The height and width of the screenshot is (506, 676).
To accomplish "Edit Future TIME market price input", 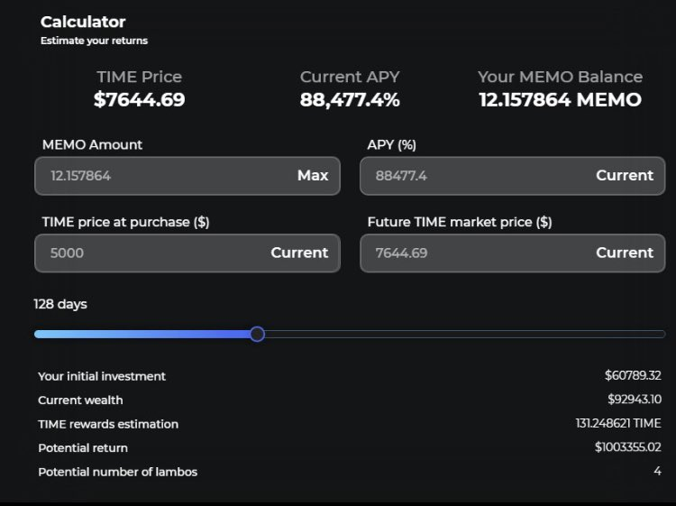I will [x=512, y=253].
